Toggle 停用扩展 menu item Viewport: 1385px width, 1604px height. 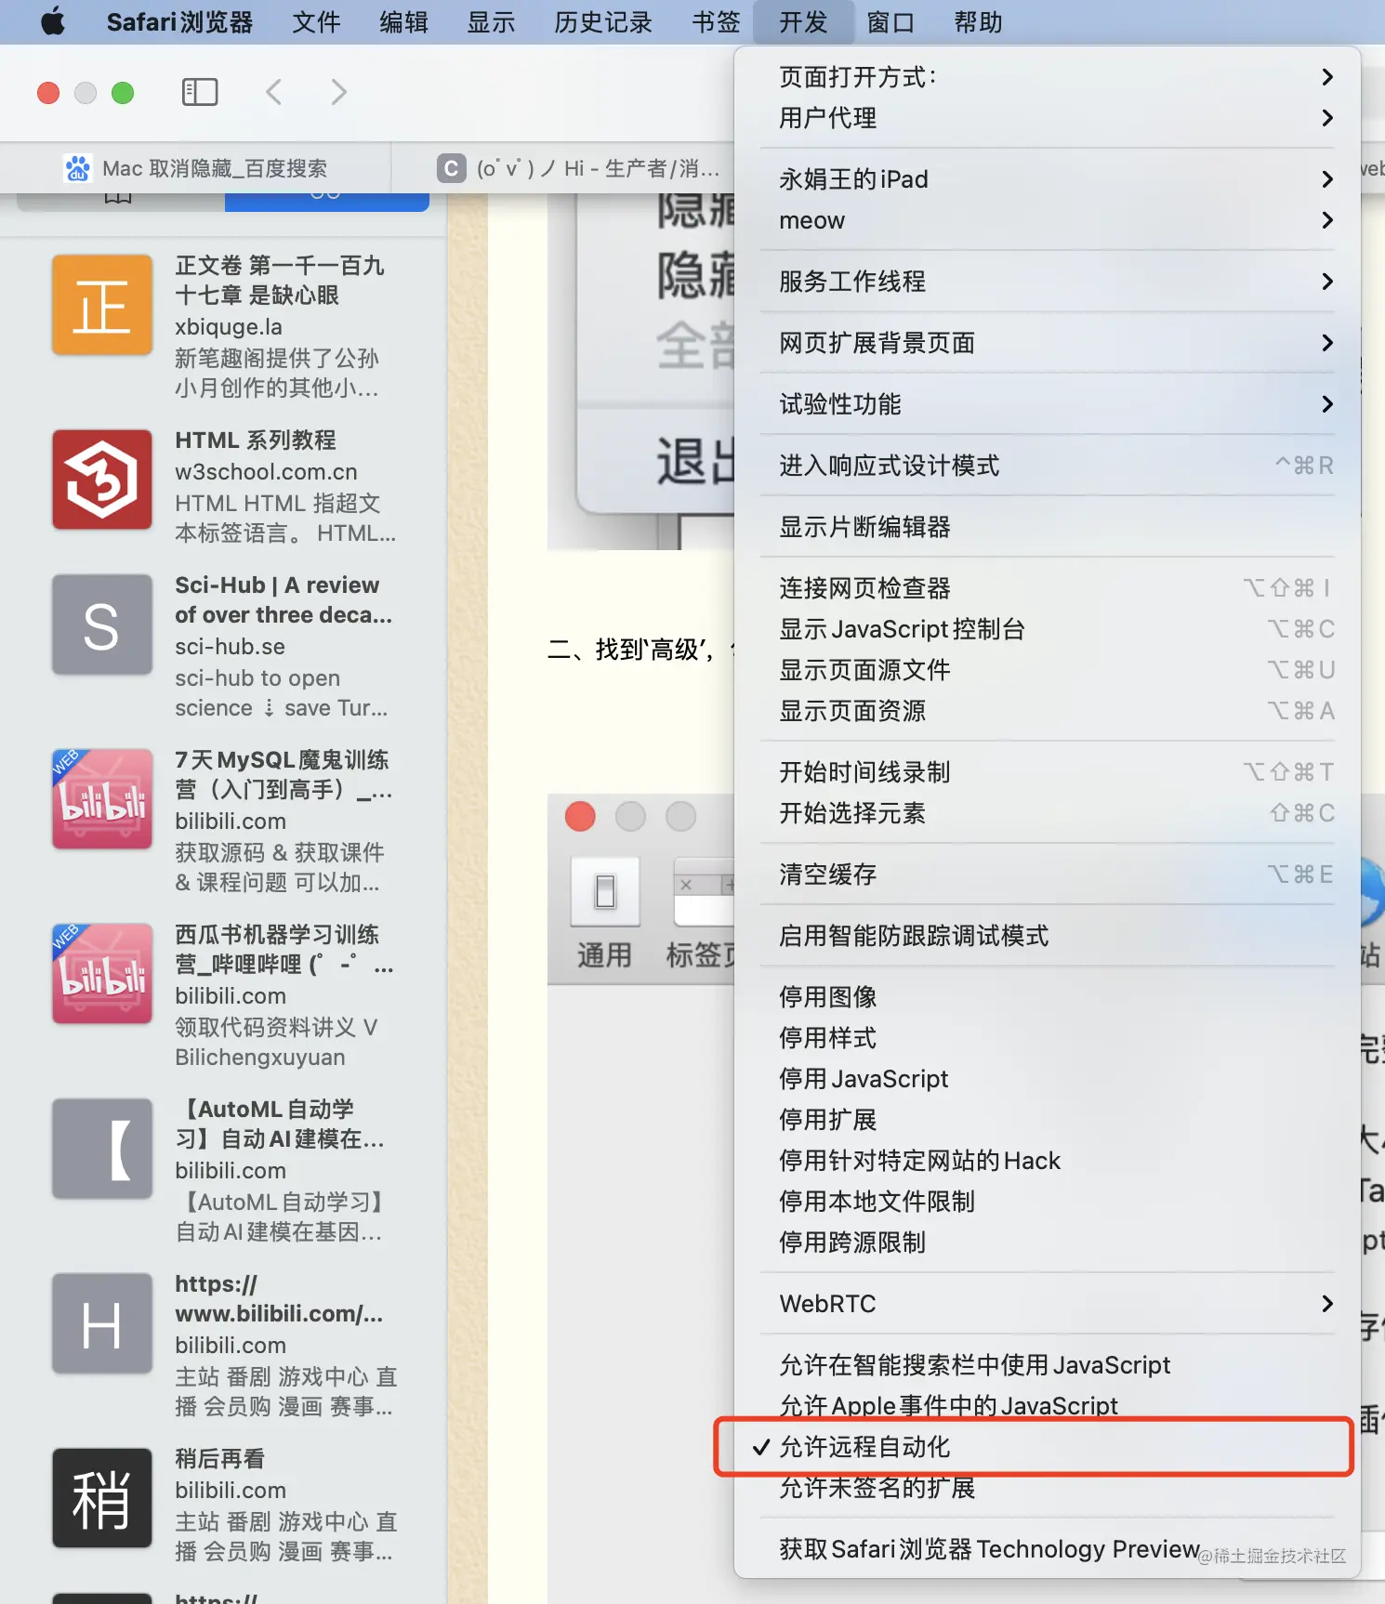tap(1048, 1120)
